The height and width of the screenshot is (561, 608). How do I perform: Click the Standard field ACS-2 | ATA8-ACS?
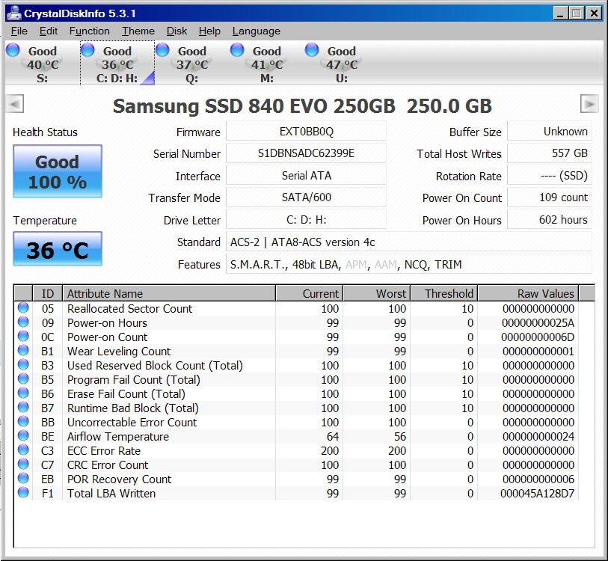pyautogui.click(x=409, y=242)
